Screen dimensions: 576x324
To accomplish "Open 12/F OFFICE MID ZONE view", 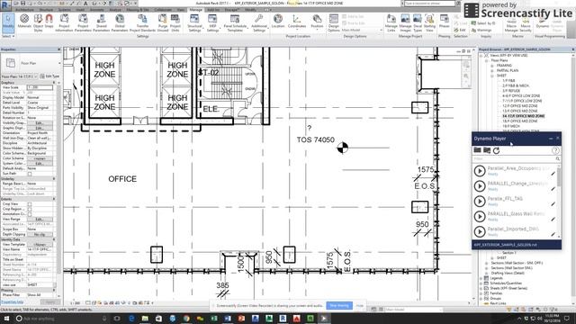I will pyautogui.click(x=520, y=106).
